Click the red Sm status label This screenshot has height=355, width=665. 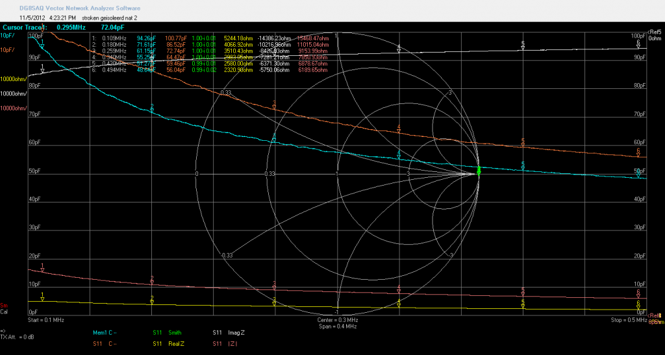pyautogui.click(x=4, y=306)
